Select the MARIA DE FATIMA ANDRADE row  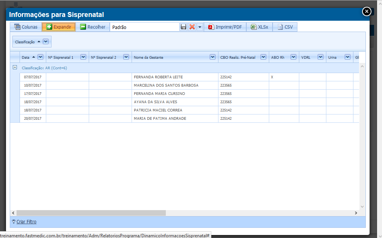pos(189,118)
